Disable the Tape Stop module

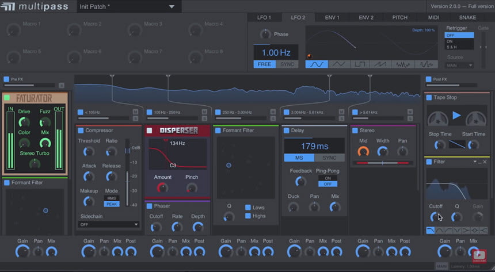point(429,98)
